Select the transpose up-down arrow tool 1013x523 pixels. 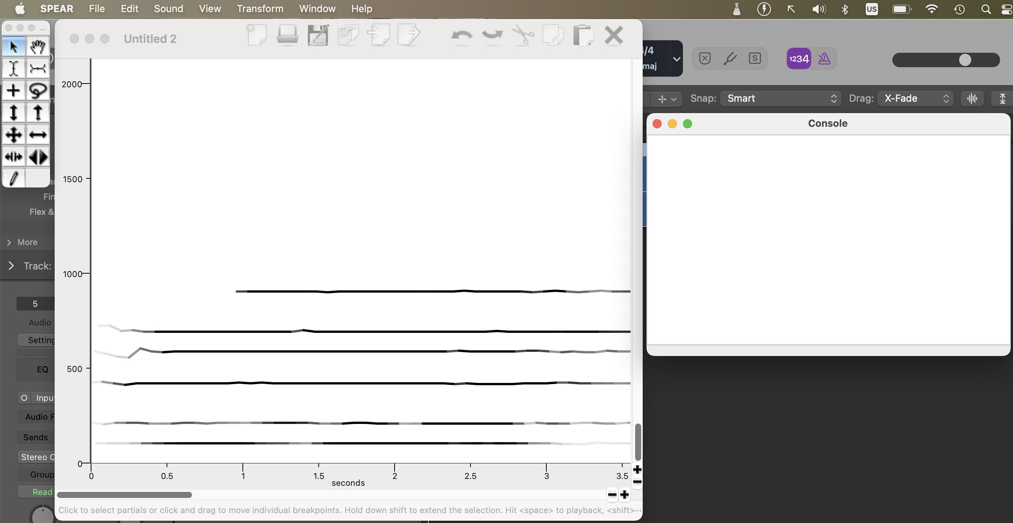click(x=13, y=113)
